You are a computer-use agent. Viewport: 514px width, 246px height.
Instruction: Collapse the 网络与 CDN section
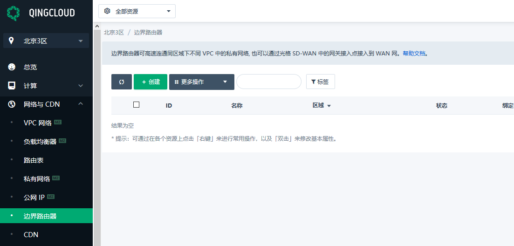(x=81, y=104)
